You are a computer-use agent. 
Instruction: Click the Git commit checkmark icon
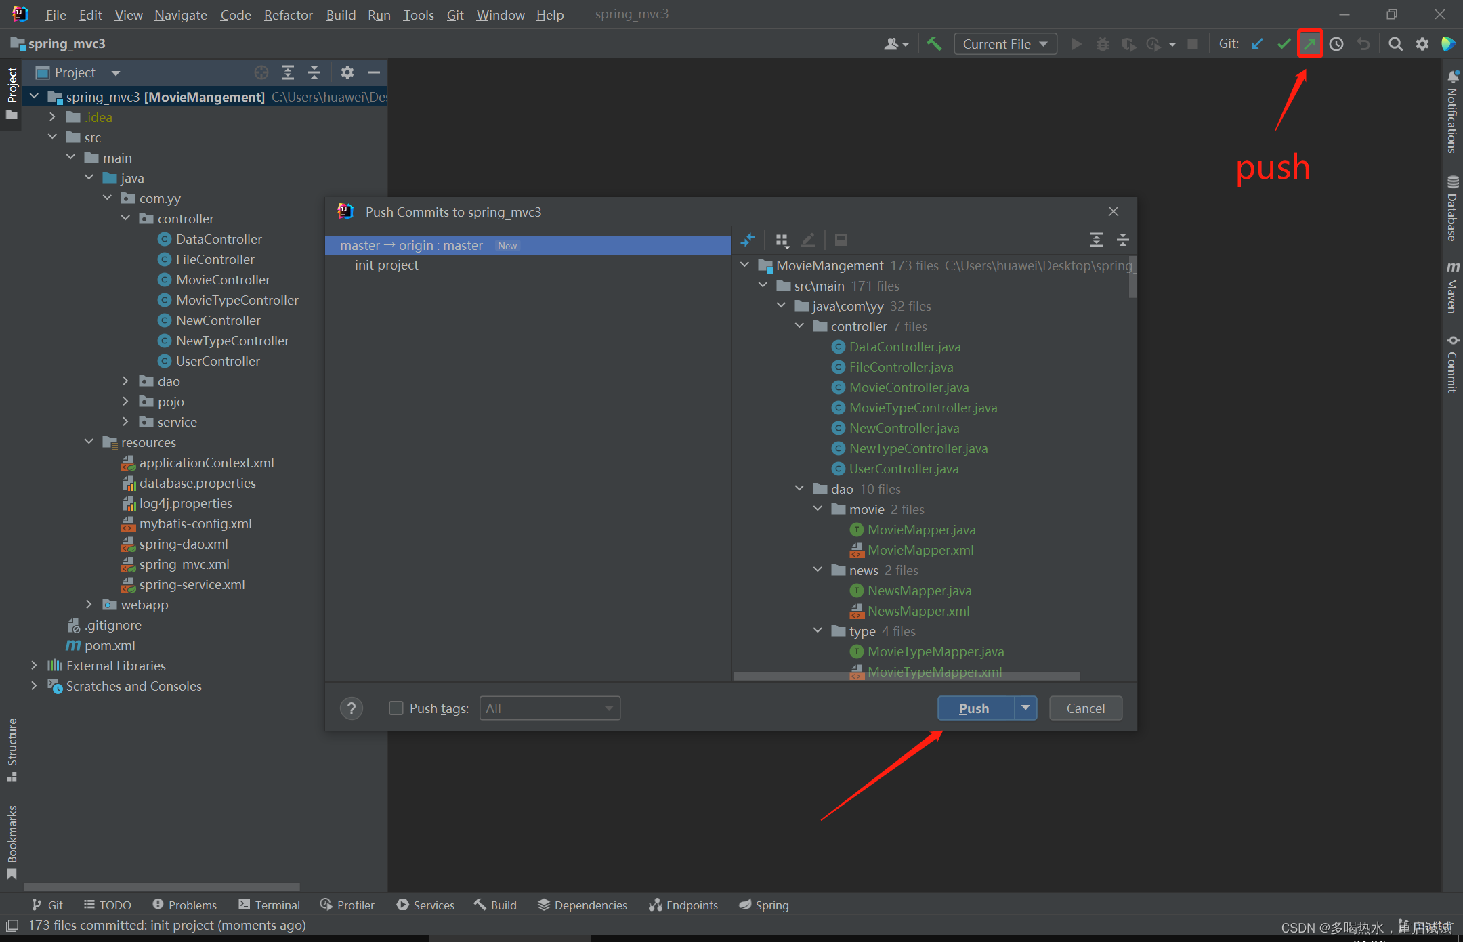[1284, 44]
